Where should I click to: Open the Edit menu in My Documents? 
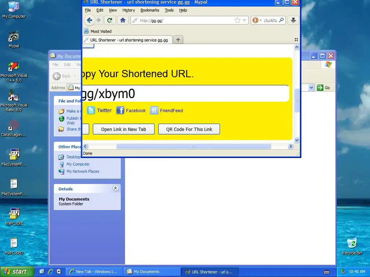(x=67, y=65)
